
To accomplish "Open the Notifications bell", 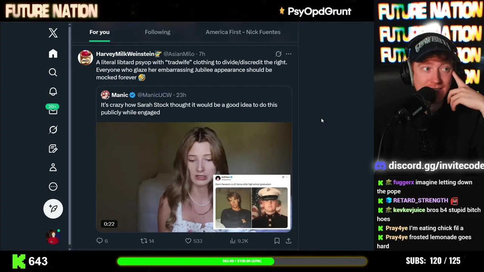I will (x=53, y=91).
